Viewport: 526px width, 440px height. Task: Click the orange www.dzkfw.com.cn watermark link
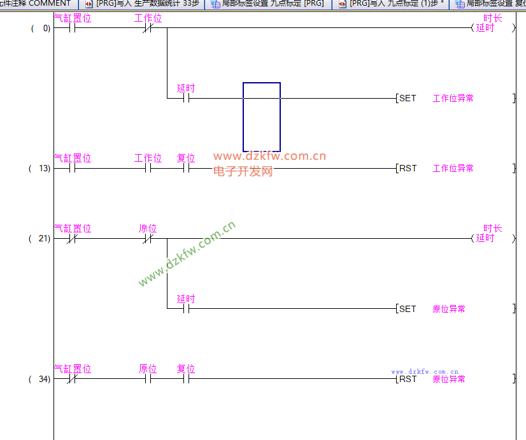click(x=269, y=156)
